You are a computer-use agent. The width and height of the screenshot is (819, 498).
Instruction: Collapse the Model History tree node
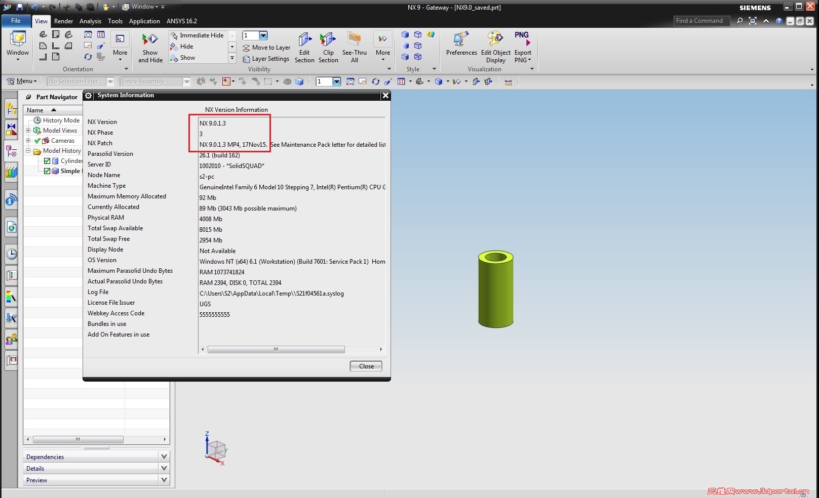[x=28, y=151]
